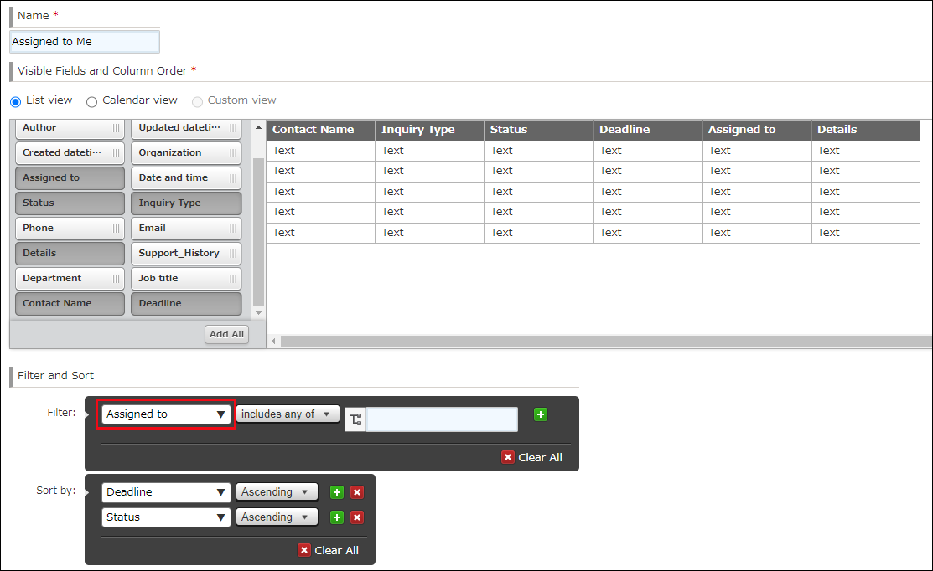
Task: Switch sorting field from Status
Action: [x=165, y=517]
